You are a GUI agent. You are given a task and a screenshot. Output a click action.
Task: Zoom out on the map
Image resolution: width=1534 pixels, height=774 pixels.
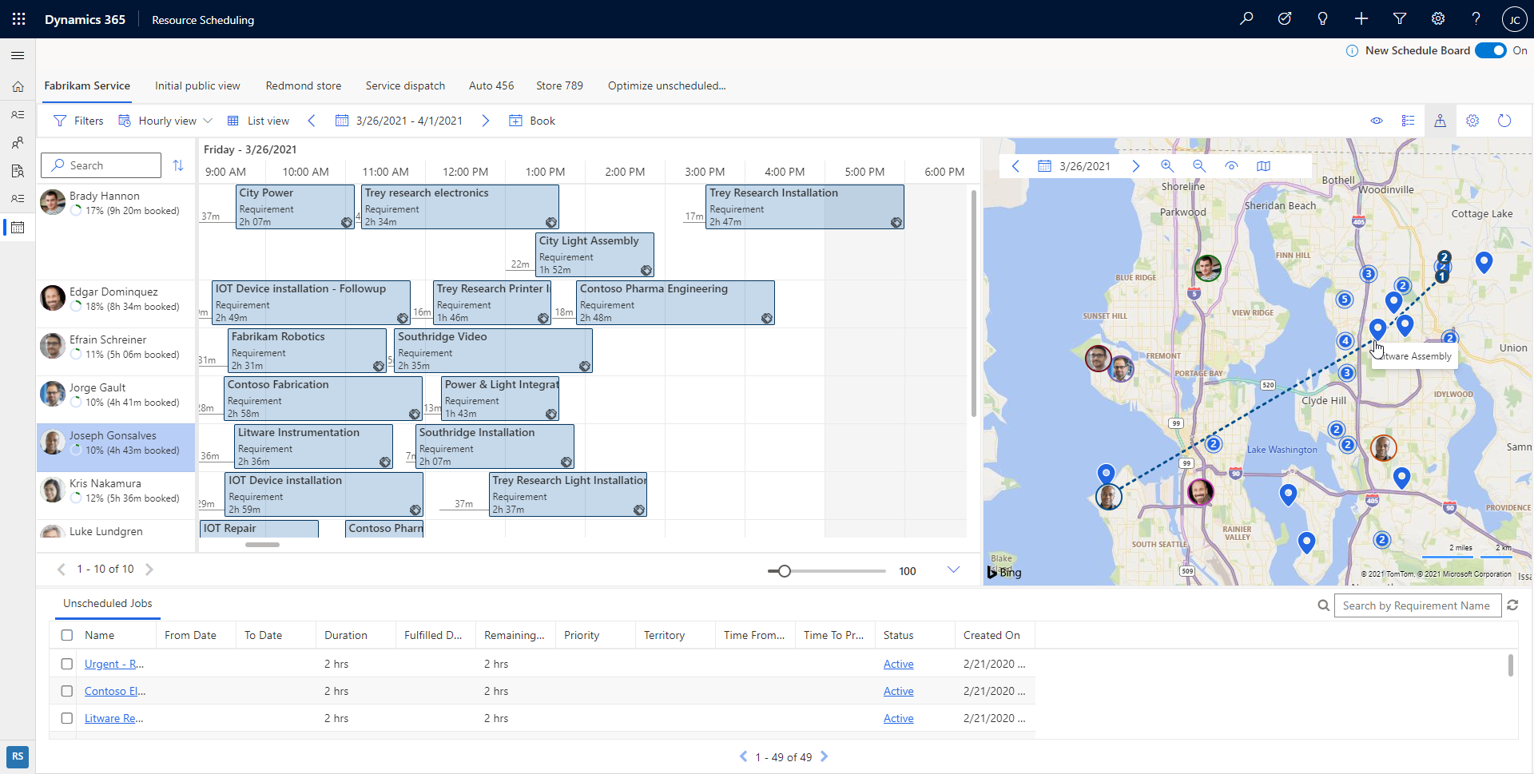pos(1199,166)
